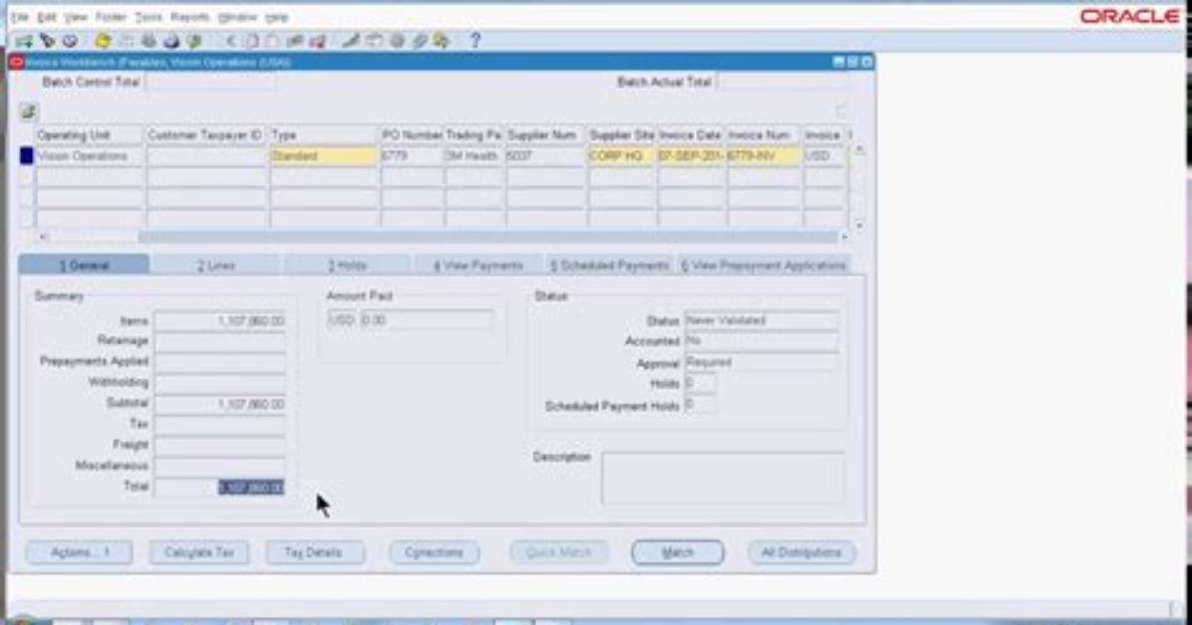Switch to the 5 Scheduled Payments tab
1192x625 pixels.
pyautogui.click(x=610, y=265)
